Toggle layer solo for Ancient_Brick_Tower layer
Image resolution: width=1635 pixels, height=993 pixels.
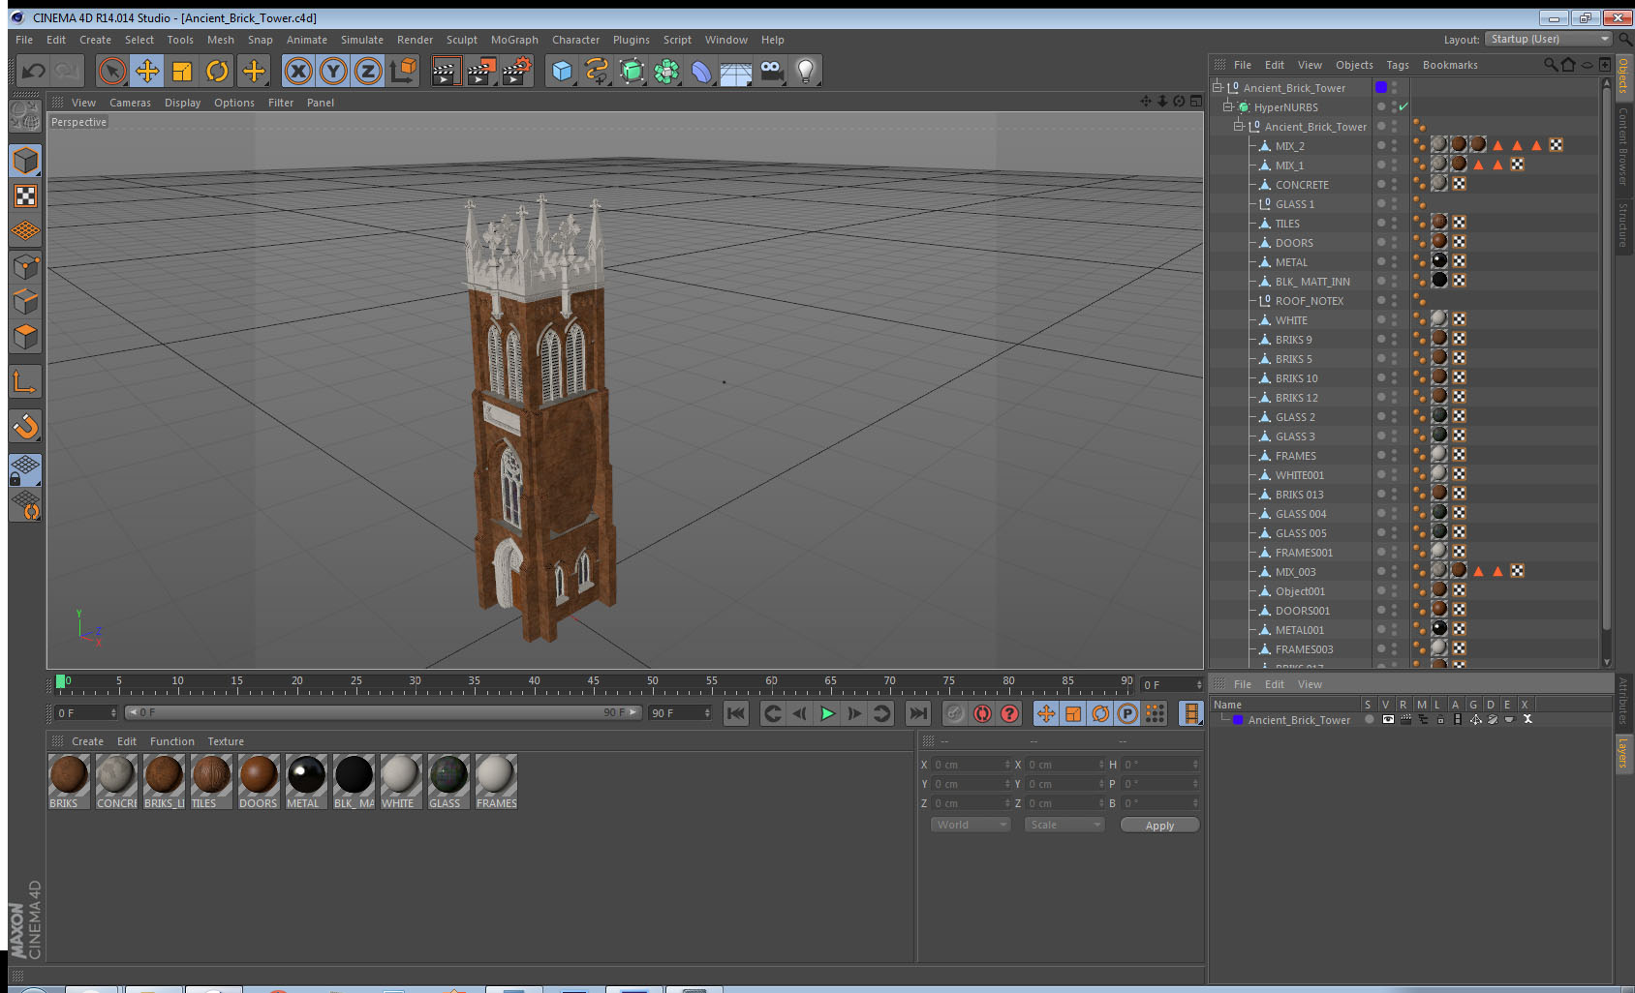pyautogui.click(x=1370, y=719)
